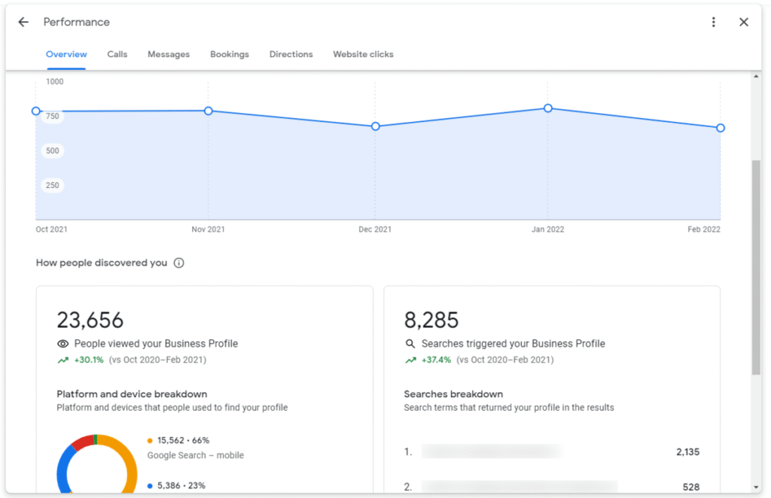Open the info tooltip next to 'How people discovered you'
This screenshot has height=498, width=771.
pyautogui.click(x=178, y=263)
